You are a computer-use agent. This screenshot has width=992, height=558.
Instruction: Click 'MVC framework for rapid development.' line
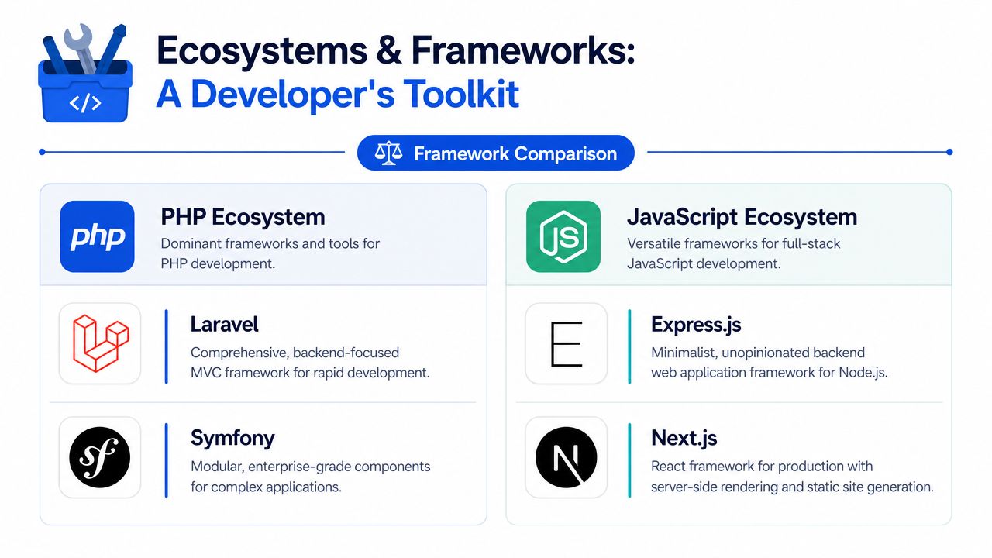pyautogui.click(x=310, y=373)
